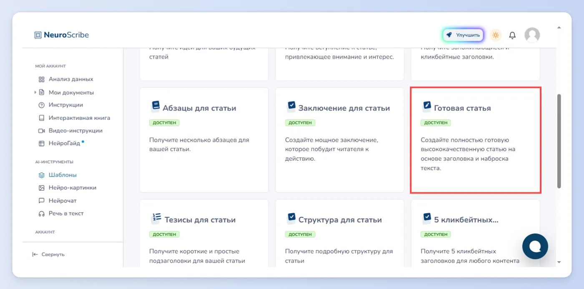The image size is (584, 289).
Task: Click ДОСТУПЕН badge under Абзацы для статьи
Action: click(164, 123)
